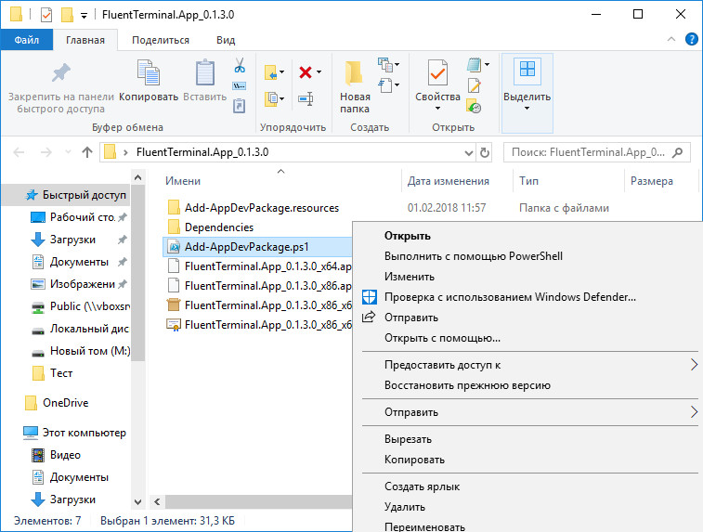Click the move to folder icon

[271, 72]
